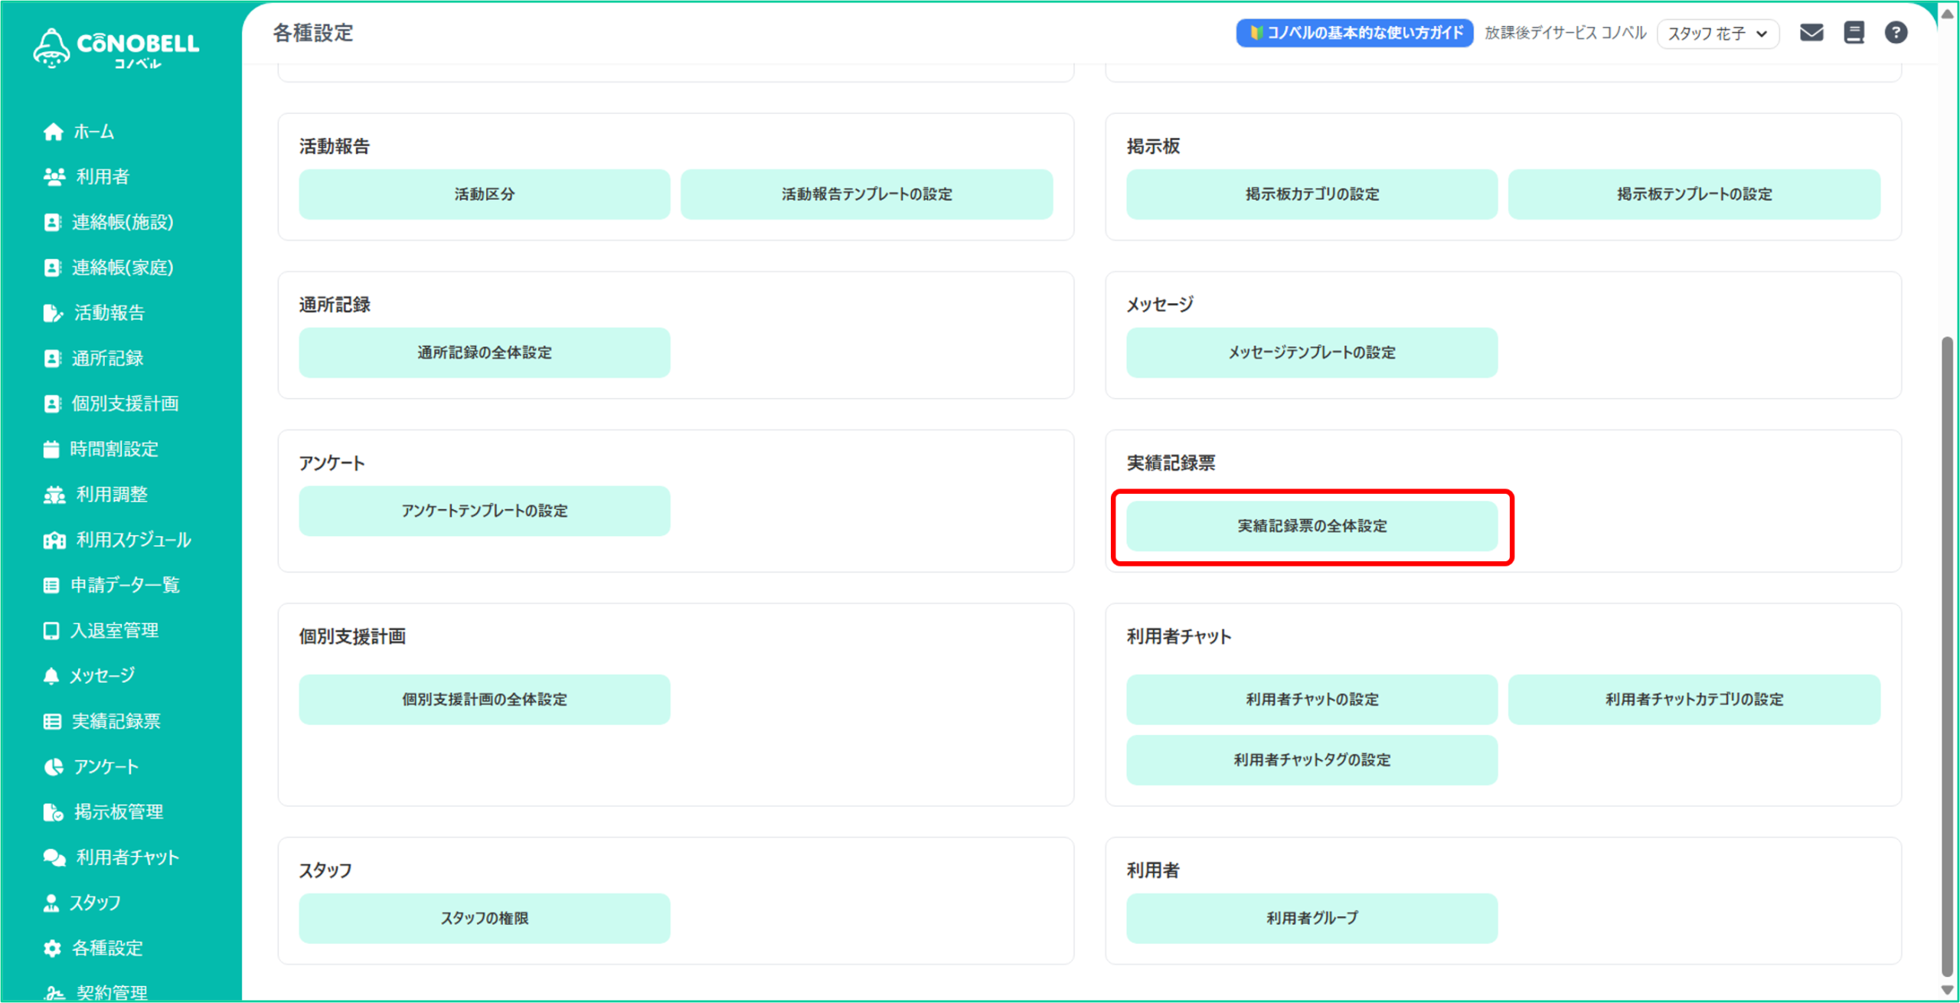Click the home icon in sidebar
Image resolution: width=1960 pixels, height=1003 pixels.
tap(53, 132)
